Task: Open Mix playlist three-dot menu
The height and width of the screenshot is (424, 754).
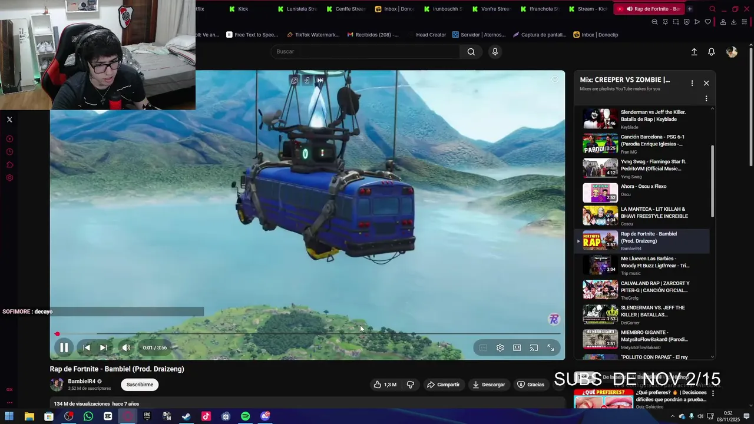Action: [692, 83]
